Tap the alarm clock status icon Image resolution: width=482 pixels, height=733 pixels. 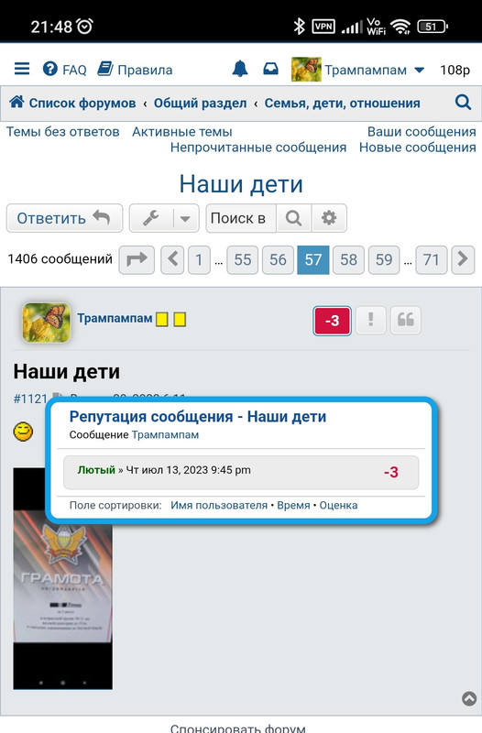(x=84, y=27)
